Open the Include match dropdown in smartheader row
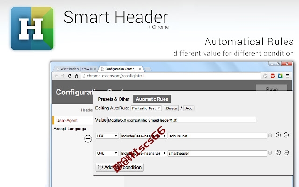 point(143,153)
